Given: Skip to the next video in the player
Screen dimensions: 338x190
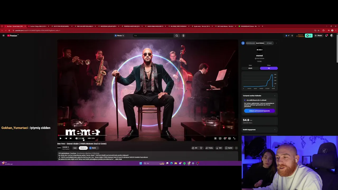Looking at the screenshot, I should click(x=71, y=138).
